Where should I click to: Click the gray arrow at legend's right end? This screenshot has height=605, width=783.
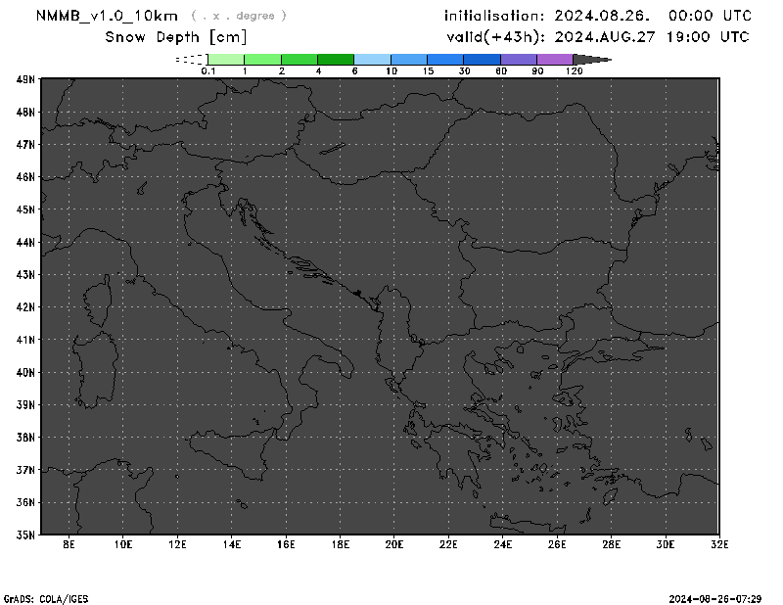coord(592,60)
